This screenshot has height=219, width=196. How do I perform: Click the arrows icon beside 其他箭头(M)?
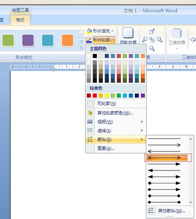(x=151, y=211)
